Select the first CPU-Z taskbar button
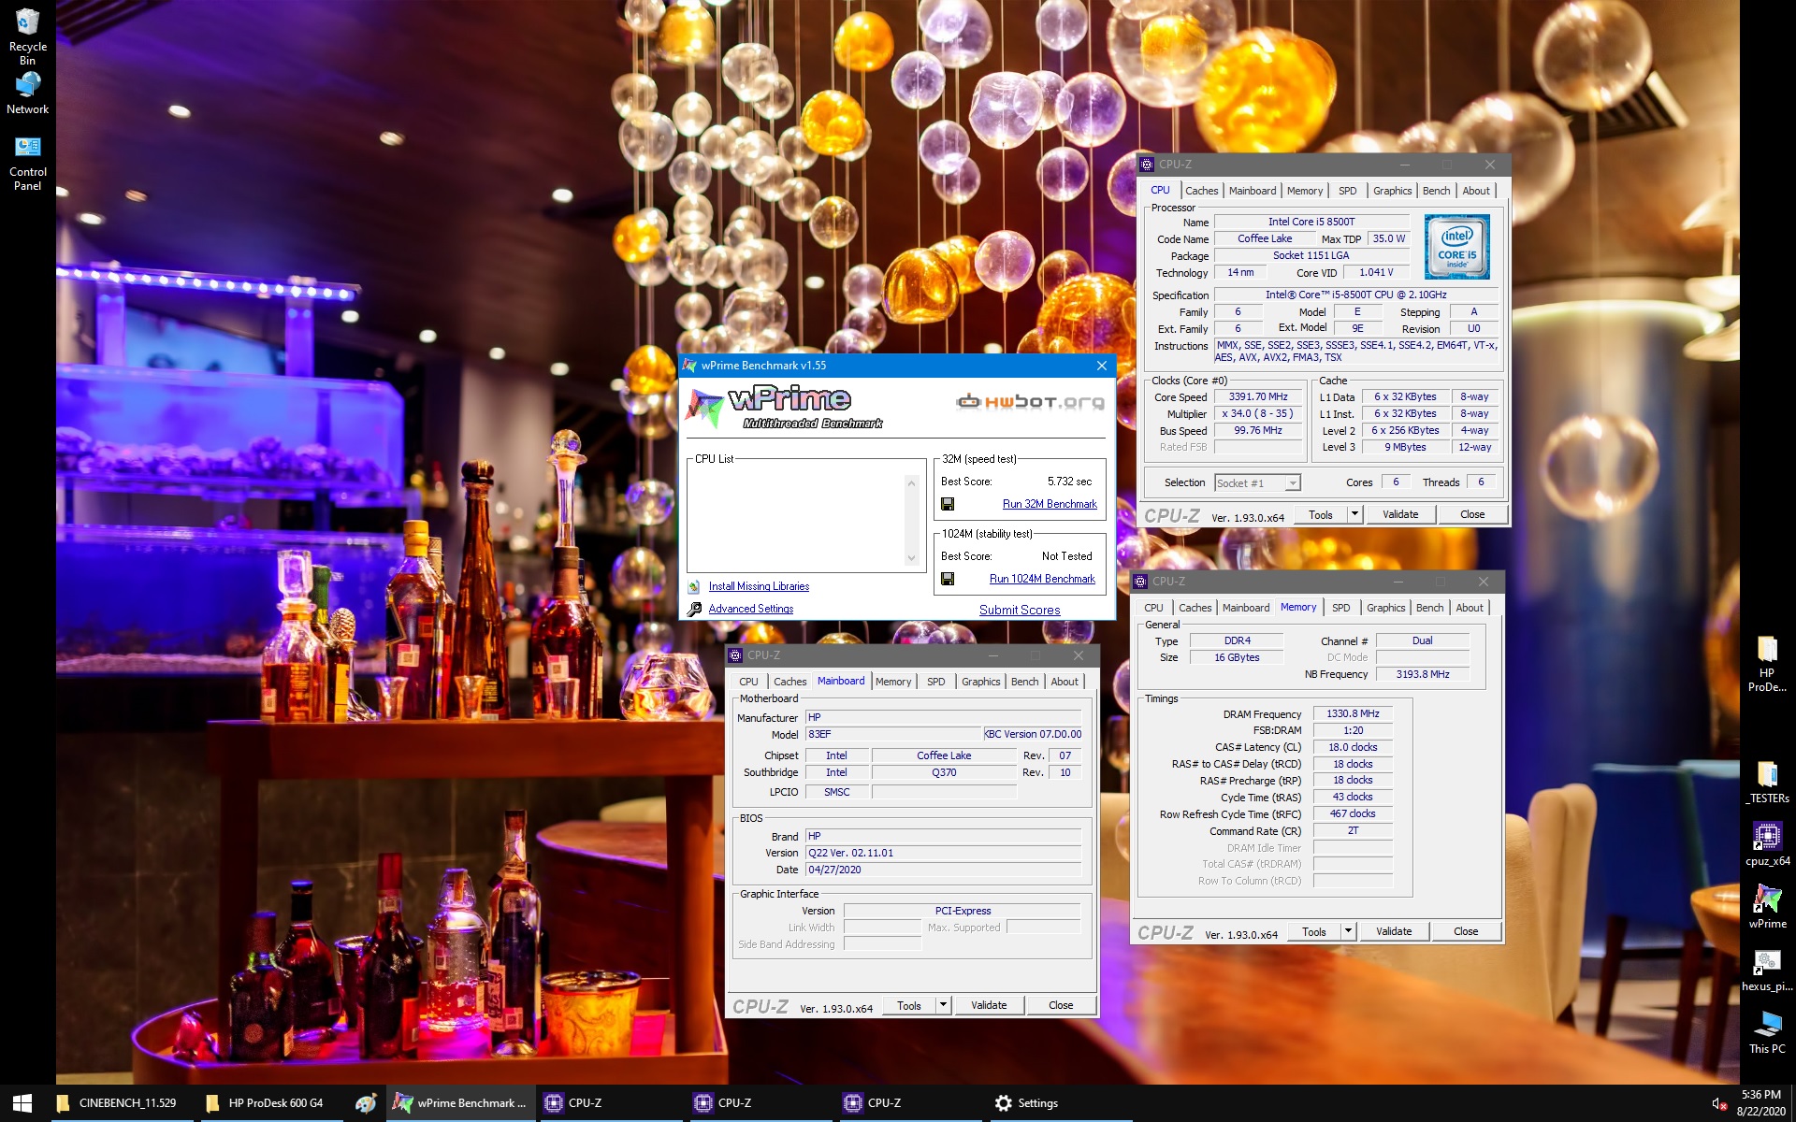The height and width of the screenshot is (1122, 1796). pos(610,1103)
